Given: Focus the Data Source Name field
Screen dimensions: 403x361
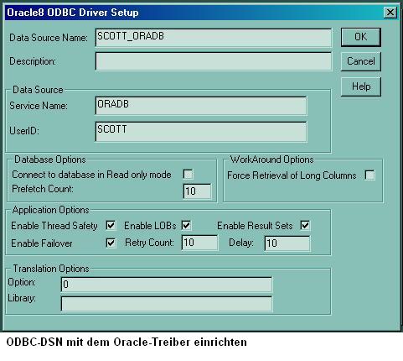Looking at the screenshot, I should coord(214,37).
